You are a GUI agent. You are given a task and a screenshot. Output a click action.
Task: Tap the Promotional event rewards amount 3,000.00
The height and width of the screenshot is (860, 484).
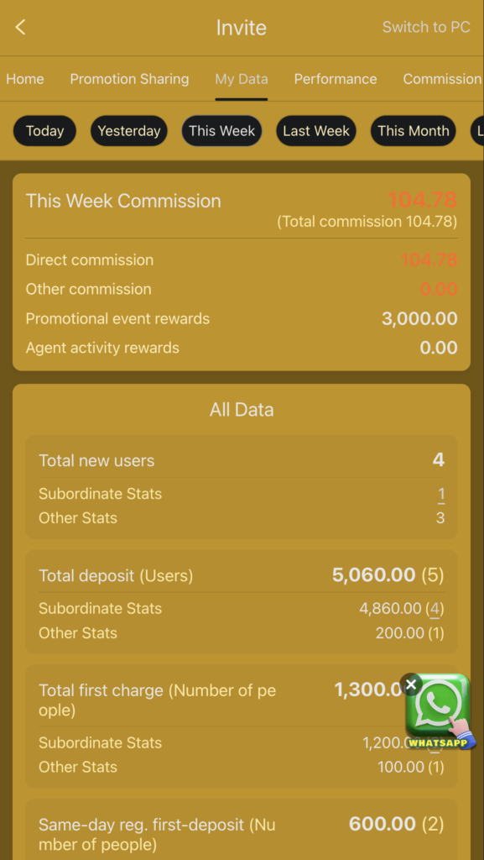pos(419,318)
